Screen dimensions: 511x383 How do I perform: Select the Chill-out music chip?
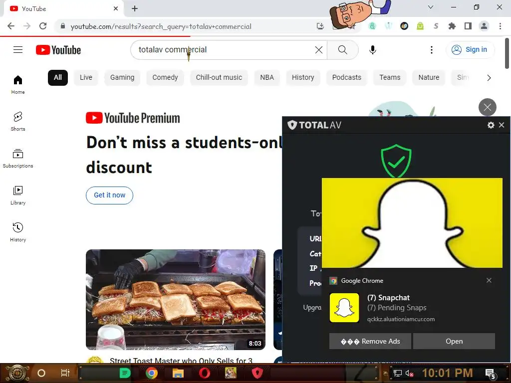click(219, 77)
